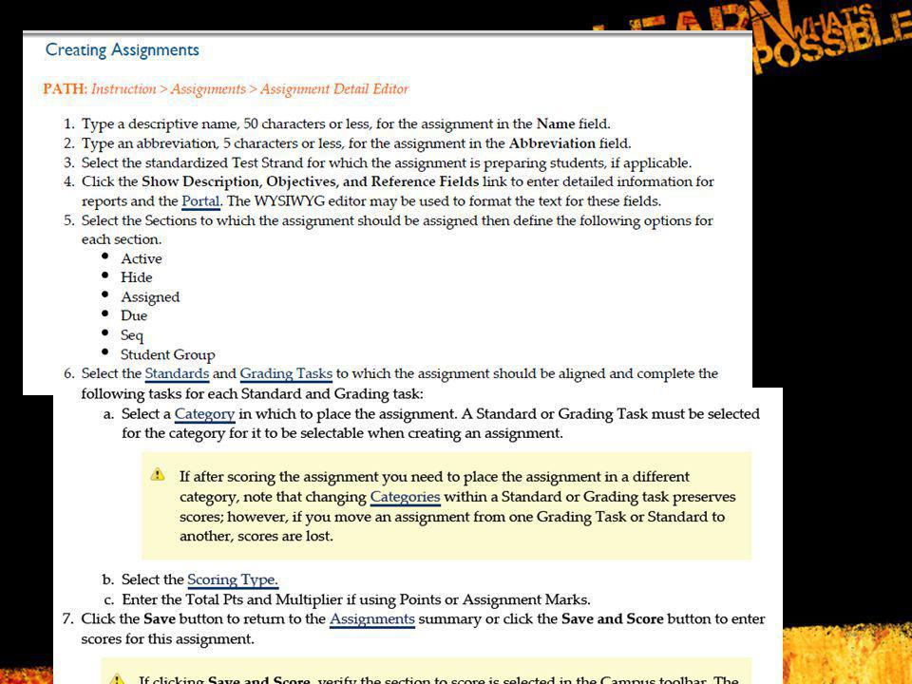Click the Hide bullet item
This screenshot has width=912, height=684.
(137, 277)
